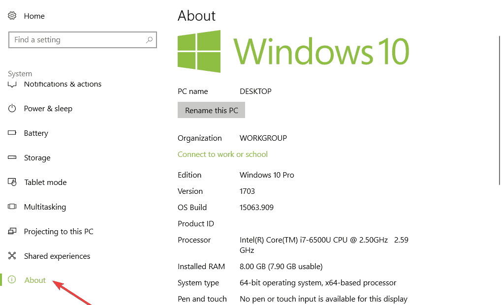Click the Shared experiences icon
Viewport: 501px width, 305px height.
[12, 256]
